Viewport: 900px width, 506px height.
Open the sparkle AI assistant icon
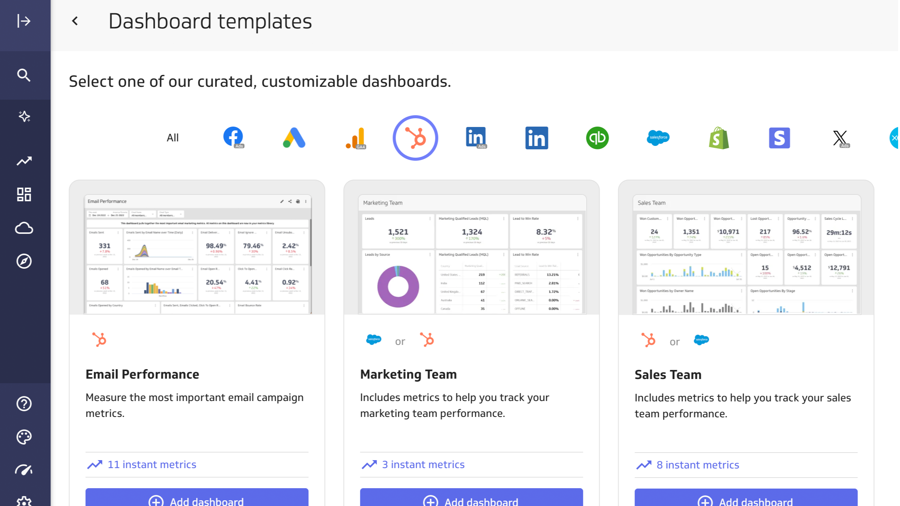pos(24,116)
